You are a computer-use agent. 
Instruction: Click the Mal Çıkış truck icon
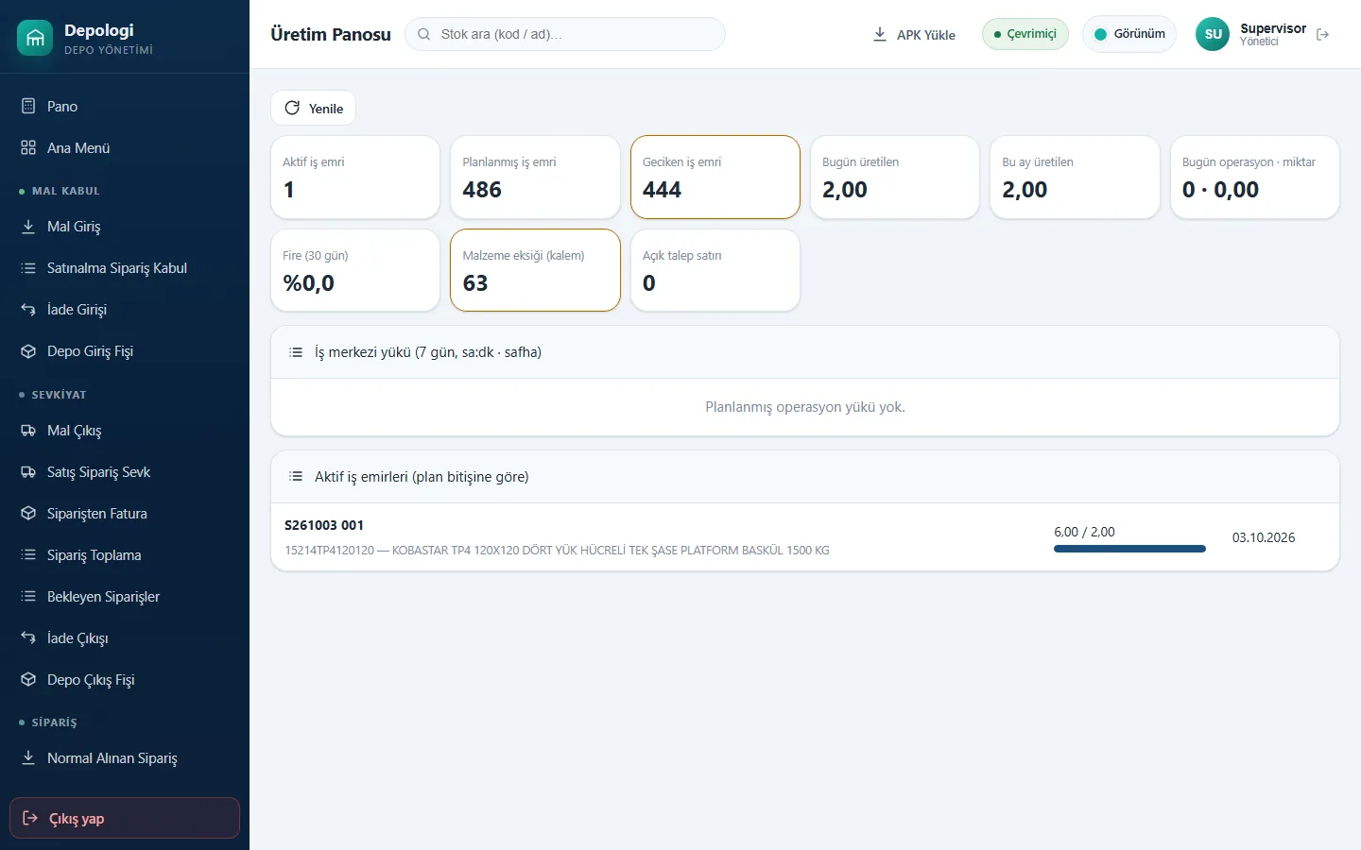[28, 430]
